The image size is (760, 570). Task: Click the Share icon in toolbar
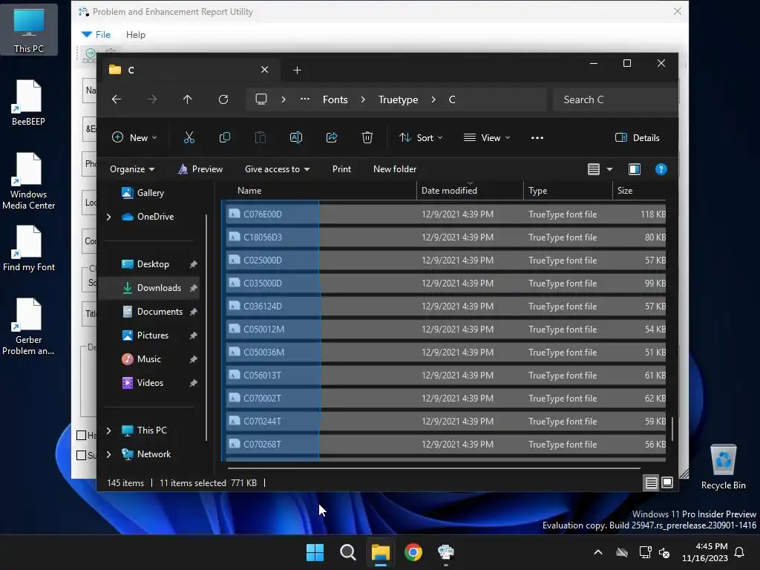(x=332, y=137)
